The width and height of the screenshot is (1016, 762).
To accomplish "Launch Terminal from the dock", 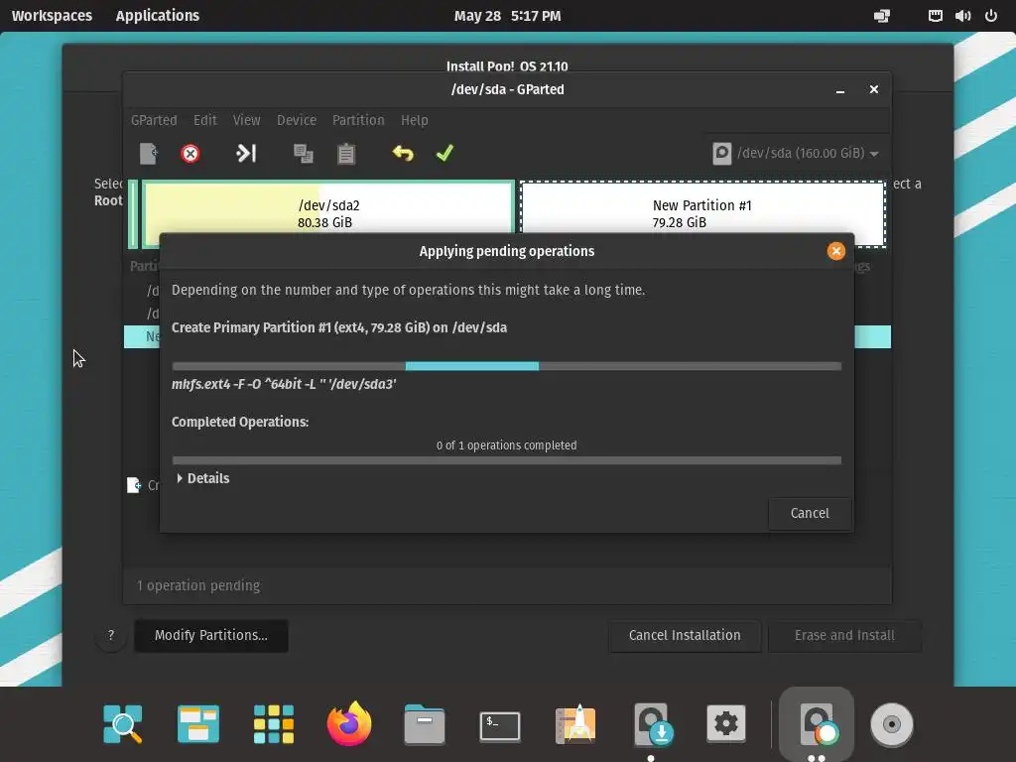I will tap(500, 726).
